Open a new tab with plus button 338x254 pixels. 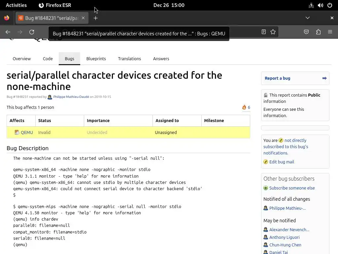coord(95,18)
